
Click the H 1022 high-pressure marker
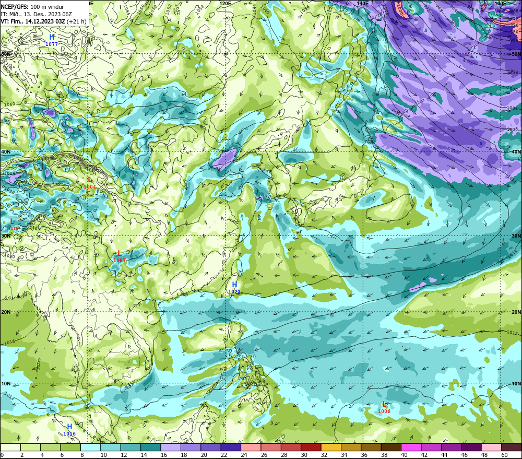[234, 288]
